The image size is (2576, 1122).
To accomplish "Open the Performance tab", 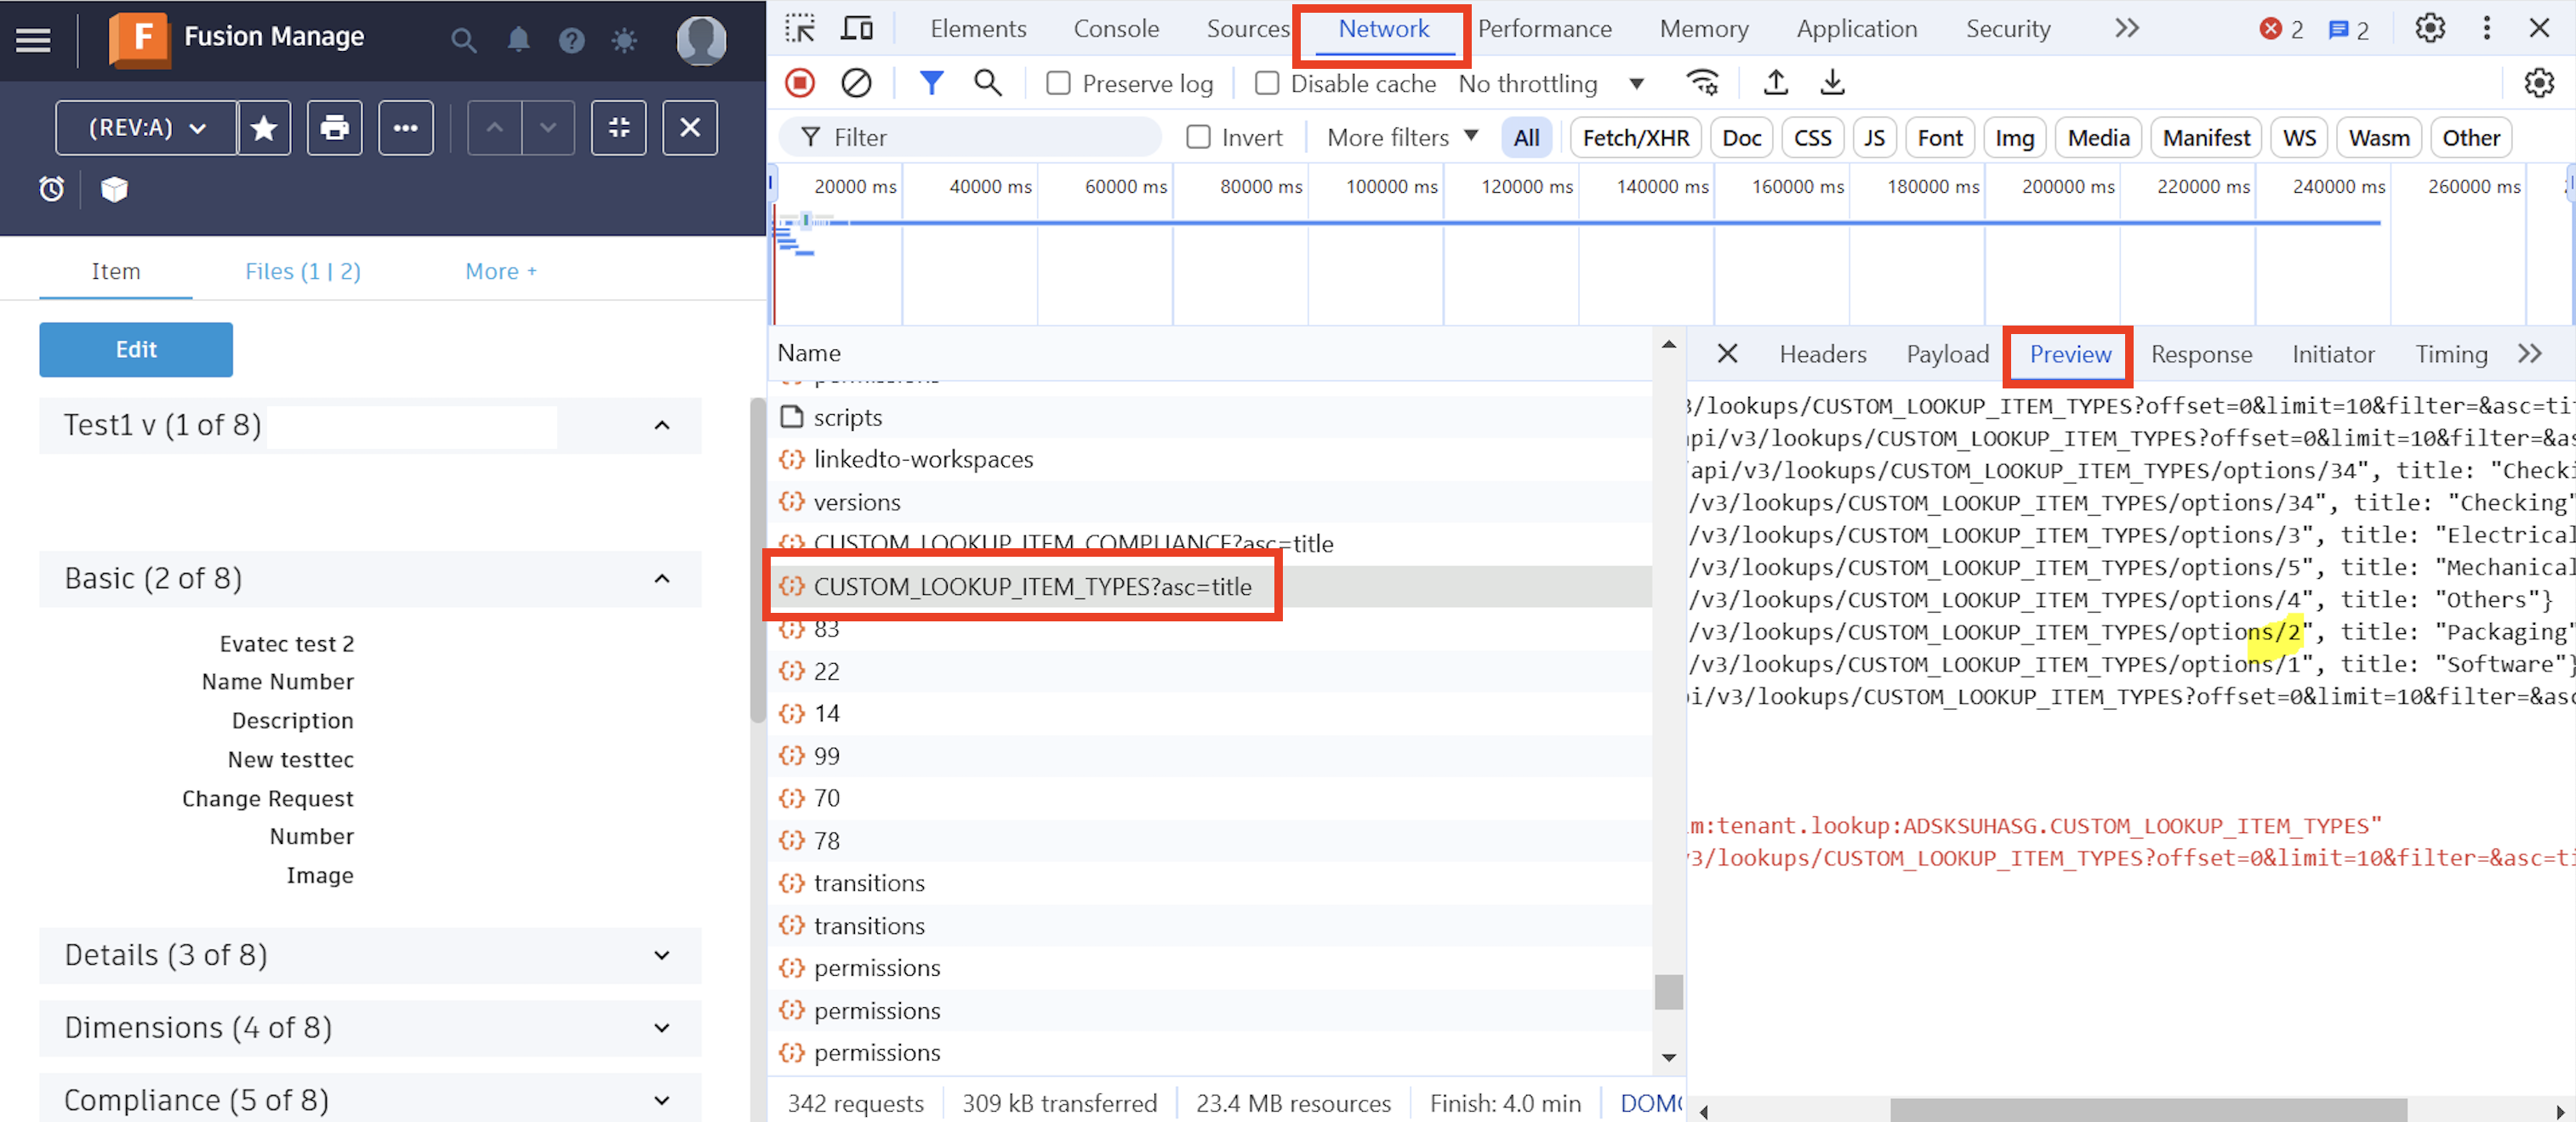I will pyautogui.click(x=1544, y=28).
